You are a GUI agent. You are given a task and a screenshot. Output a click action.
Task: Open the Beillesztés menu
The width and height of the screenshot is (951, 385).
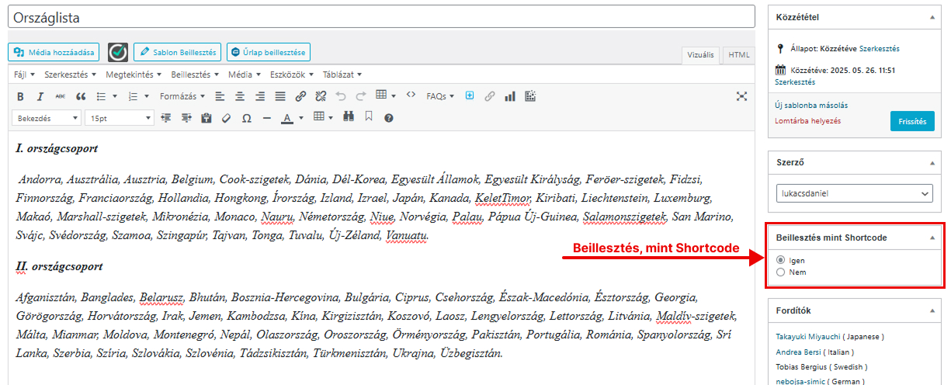pos(195,75)
